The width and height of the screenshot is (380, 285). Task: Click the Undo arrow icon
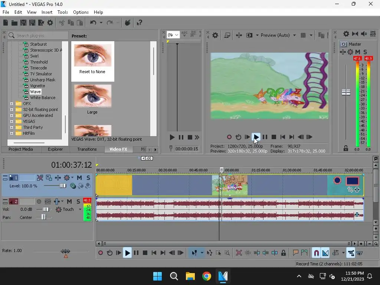[93, 23]
